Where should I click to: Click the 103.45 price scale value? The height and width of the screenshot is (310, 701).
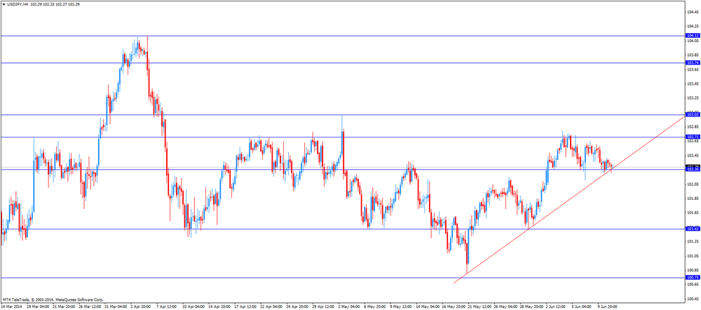click(693, 83)
